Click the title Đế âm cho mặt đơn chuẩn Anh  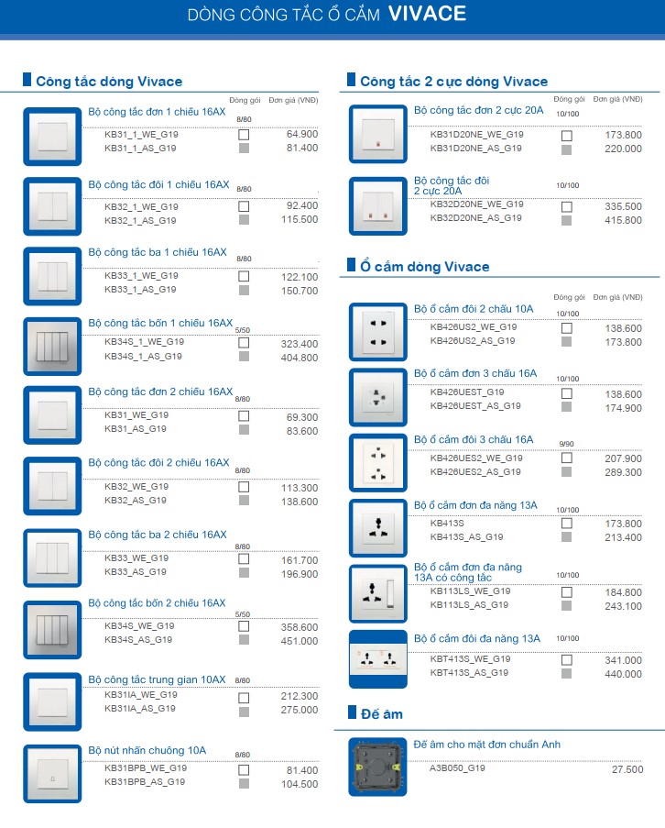tap(486, 745)
